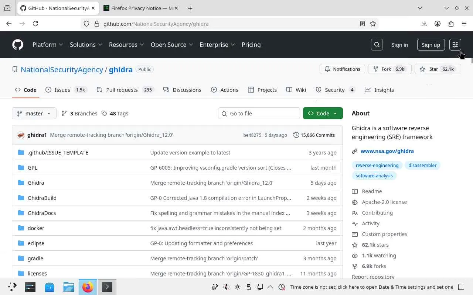
Task: Open the brightness tray icon
Action: [238, 287]
